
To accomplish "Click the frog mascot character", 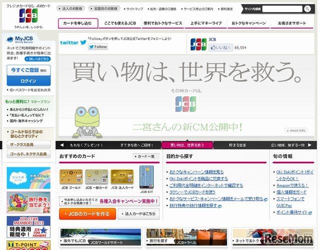I will pos(87,122).
